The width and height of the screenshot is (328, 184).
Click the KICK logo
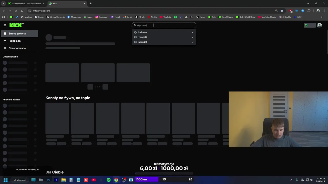[17, 25]
